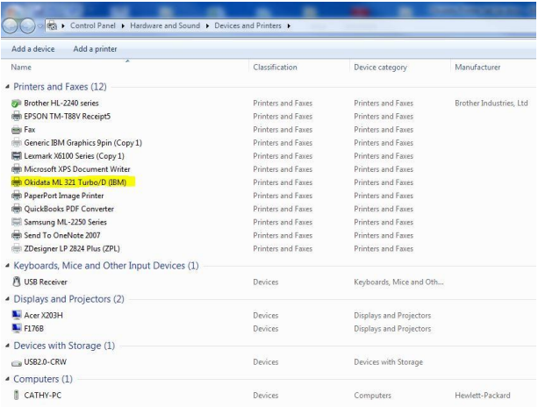
Task: Click the Okidata ML 321 Turbo/D icon
Action: coord(17,182)
